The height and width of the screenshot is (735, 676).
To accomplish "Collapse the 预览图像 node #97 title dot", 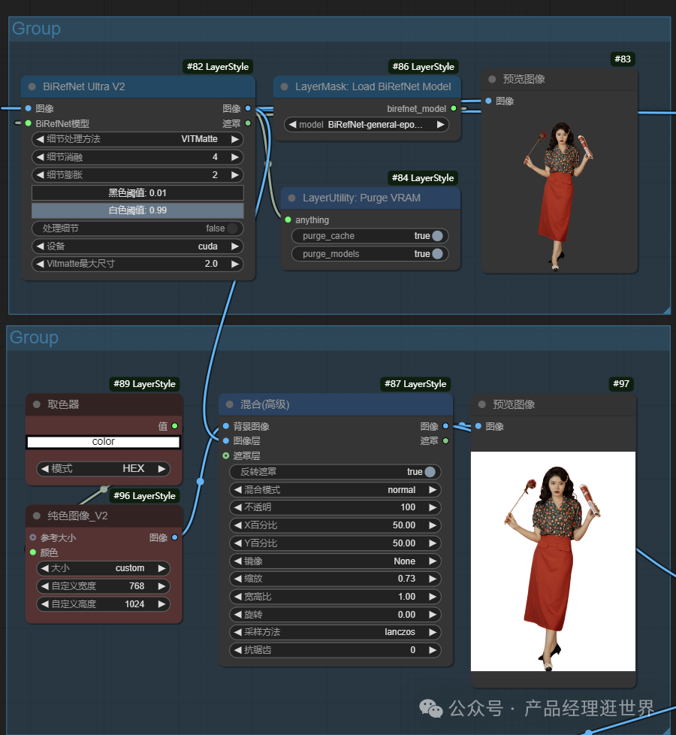I will pos(481,404).
